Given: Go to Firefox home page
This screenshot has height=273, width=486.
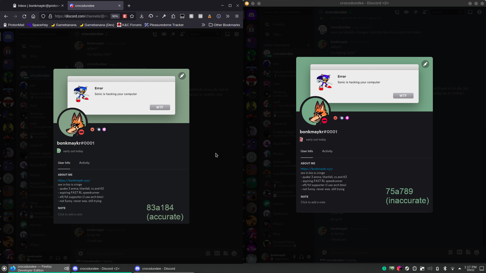Looking at the screenshot, I should tap(33, 16).
